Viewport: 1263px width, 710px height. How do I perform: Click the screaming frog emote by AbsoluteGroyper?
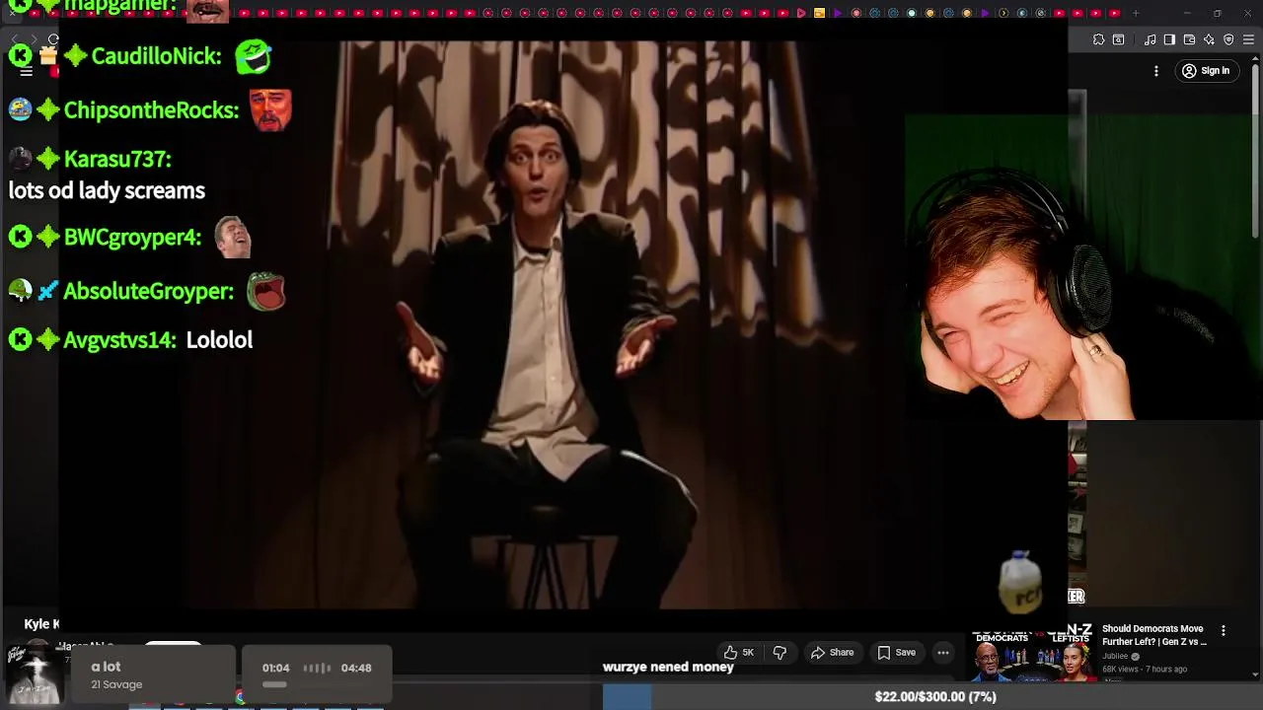(x=266, y=292)
